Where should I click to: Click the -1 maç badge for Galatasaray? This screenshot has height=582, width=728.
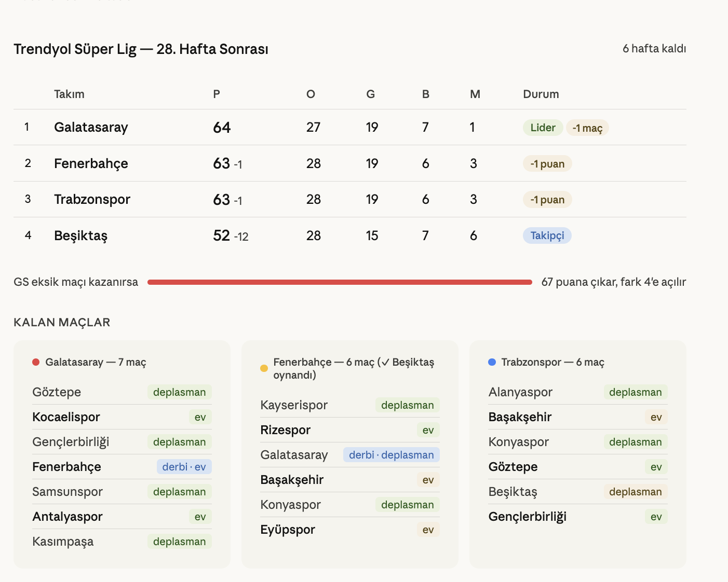click(x=587, y=128)
